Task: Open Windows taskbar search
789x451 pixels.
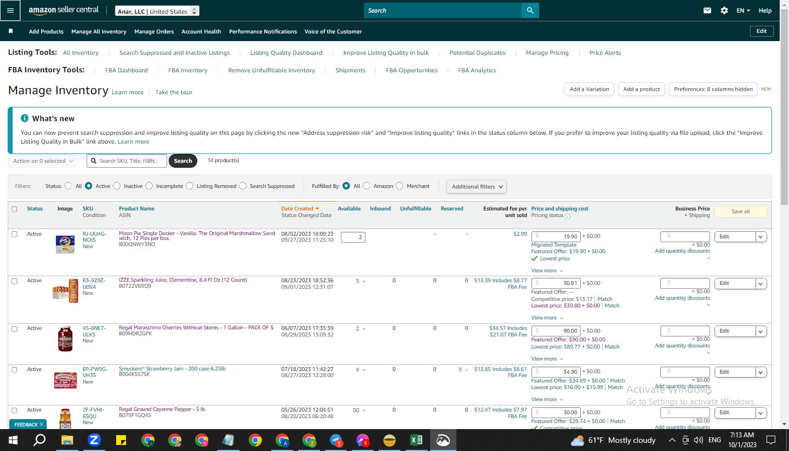Action: [x=39, y=440]
